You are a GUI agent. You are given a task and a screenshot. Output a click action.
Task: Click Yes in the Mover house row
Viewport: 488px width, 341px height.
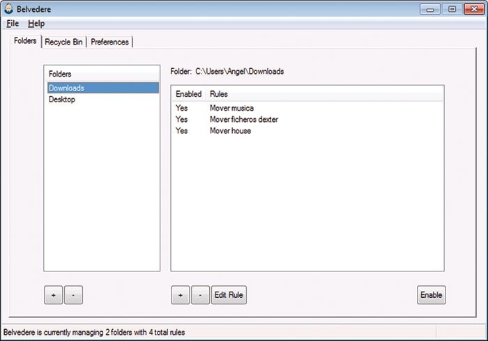click(x=181, y=131)
